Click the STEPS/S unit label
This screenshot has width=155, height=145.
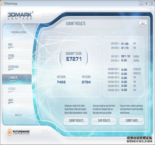click(x=136, y=61)
